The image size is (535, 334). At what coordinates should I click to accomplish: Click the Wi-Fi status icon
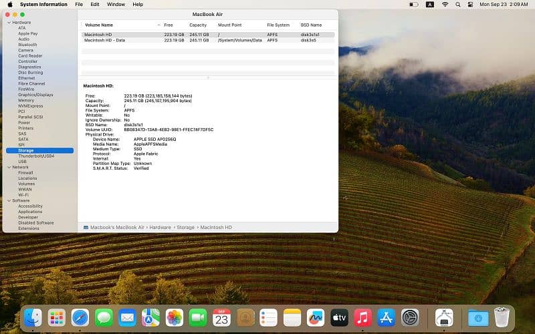[445, 4]
